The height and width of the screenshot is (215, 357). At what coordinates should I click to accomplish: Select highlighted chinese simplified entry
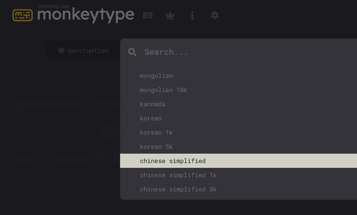(238, 161)
